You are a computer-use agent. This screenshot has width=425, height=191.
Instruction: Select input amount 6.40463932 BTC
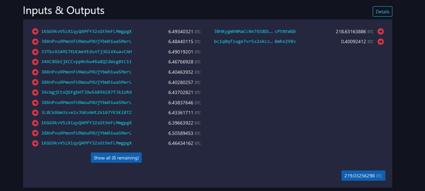tap(185, 72)
